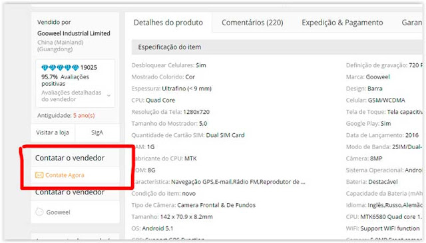426x243 pixels.
Task: Click OS: Android 5.1 row
Action: pyautogui.click(x=152, y=228)
